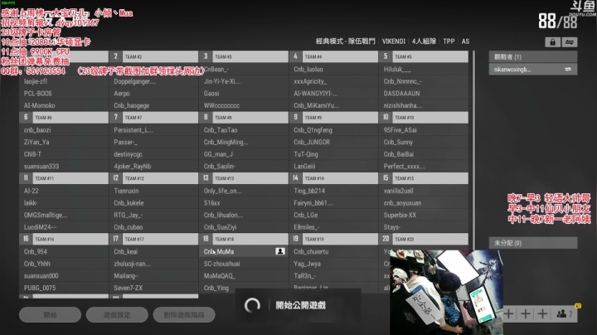The image size is (597, 335).
Task: Select player AI-Momoko
Action: click(x=64, y=105)
